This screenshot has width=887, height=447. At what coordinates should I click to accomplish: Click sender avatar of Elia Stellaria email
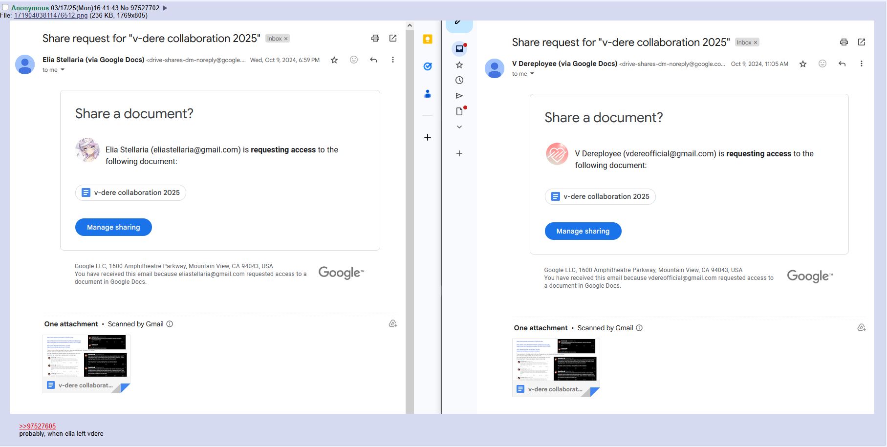click(25, 64)
